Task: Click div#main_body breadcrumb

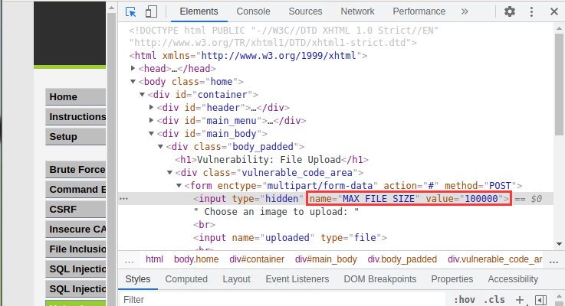Action: [x=326, y=259]
